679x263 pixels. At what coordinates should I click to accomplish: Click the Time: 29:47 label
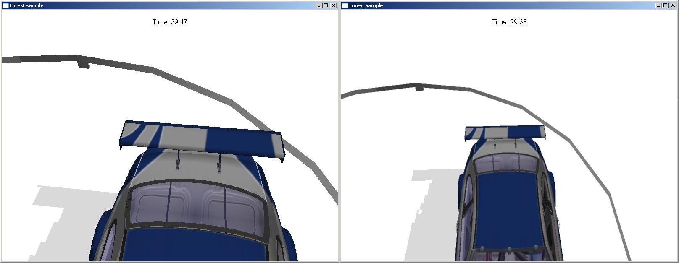[x=170, y=22]
